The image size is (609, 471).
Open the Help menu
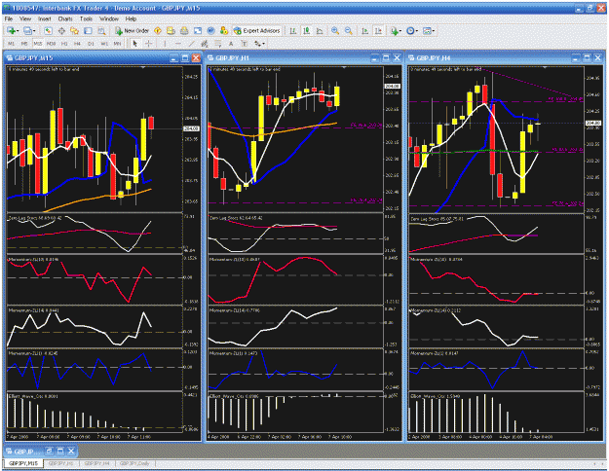click(x=131, y=18)
